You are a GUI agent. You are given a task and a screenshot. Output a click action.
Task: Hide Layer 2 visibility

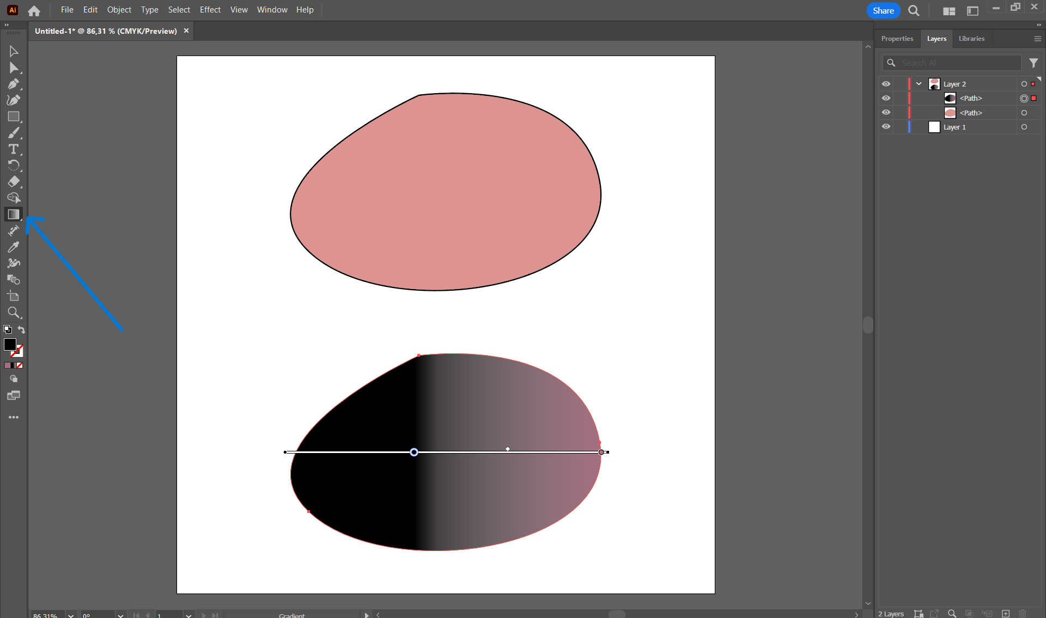[886, 84]
